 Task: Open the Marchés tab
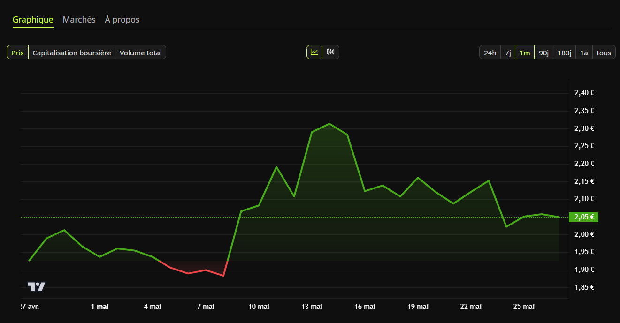[79, 20]
